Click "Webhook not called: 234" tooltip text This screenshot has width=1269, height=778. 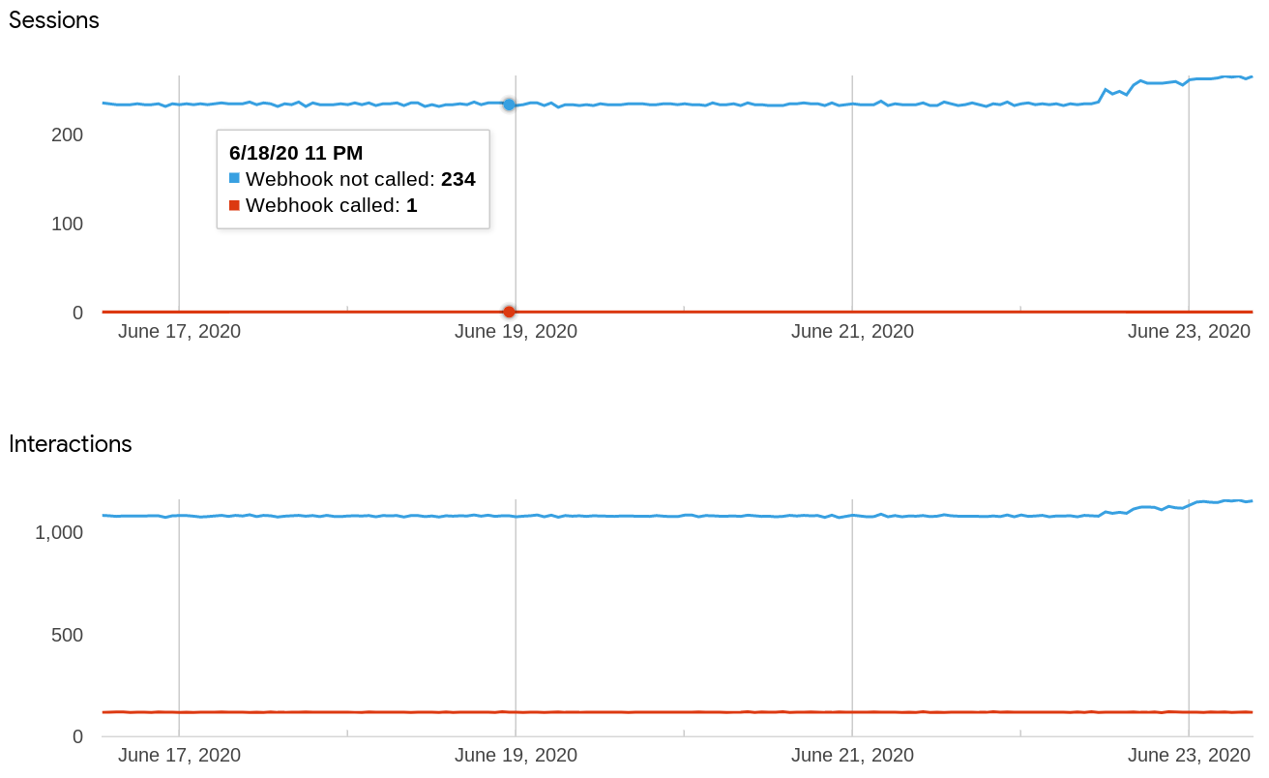[360, 179]
